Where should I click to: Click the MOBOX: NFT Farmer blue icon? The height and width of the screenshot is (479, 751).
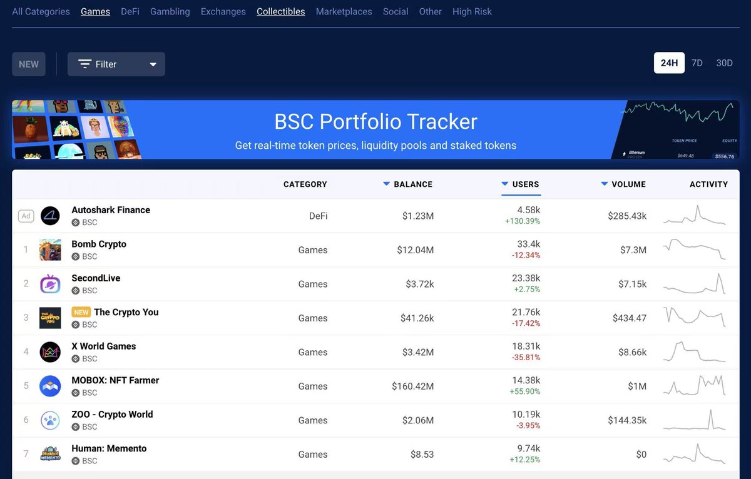50,386
